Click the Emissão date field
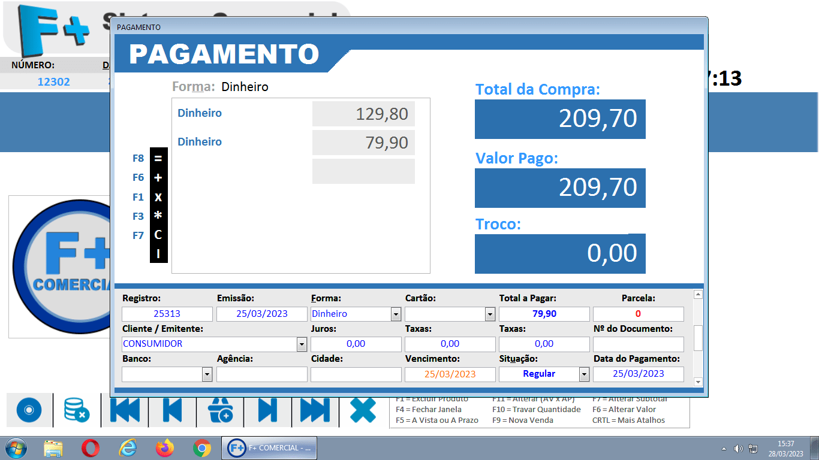Screen dimensions: 819x460 (261, 314)
